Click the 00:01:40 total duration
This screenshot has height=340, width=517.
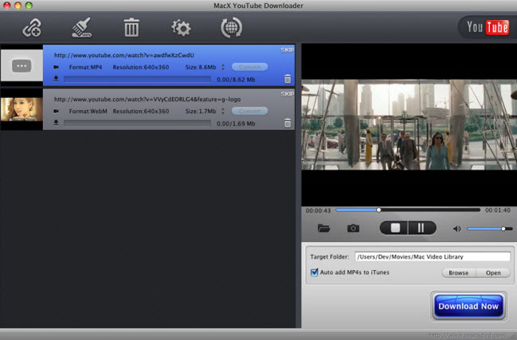[498, 210]
